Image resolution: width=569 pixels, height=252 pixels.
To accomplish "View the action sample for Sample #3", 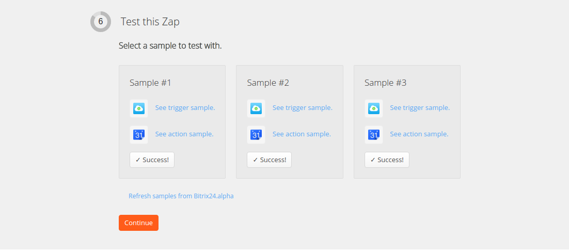I will (419, 134).
